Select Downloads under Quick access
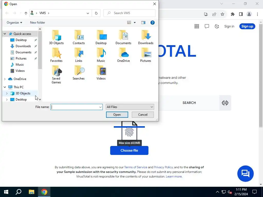Viewport: 263px width, 197px height. 23,46
